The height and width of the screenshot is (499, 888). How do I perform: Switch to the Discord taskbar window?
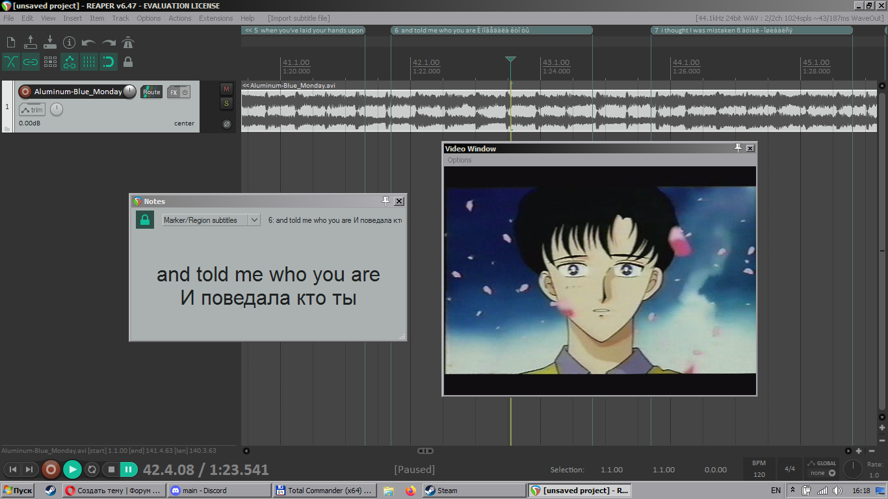(x=219, y=491)
